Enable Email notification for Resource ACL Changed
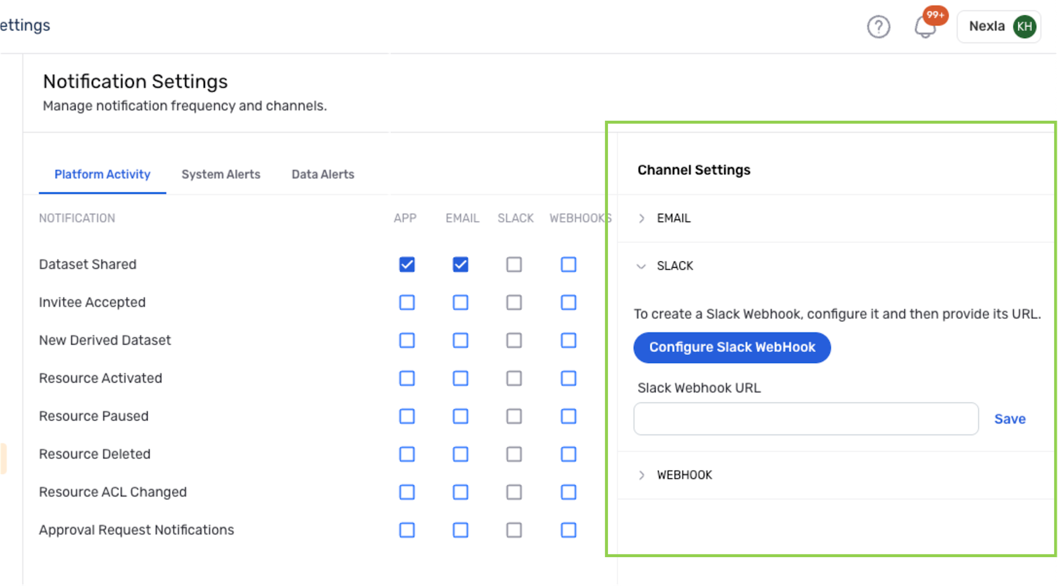 461,492
